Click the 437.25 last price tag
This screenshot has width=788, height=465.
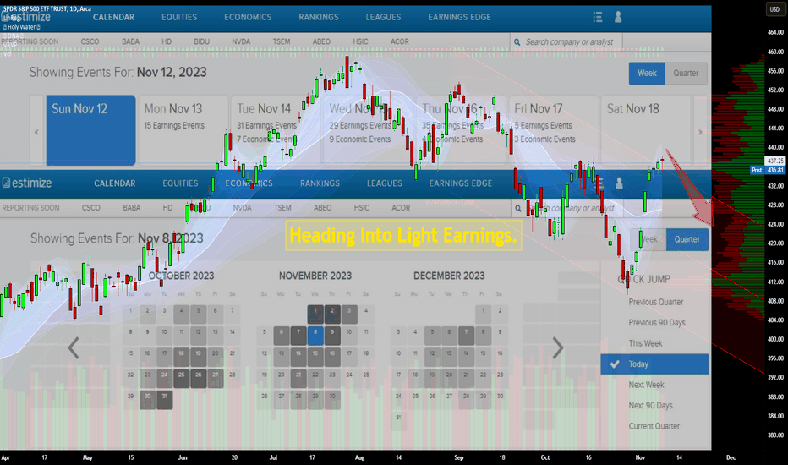[775, 161]
